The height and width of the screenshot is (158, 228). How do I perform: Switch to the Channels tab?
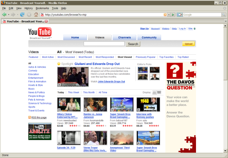tap(124, 38)
